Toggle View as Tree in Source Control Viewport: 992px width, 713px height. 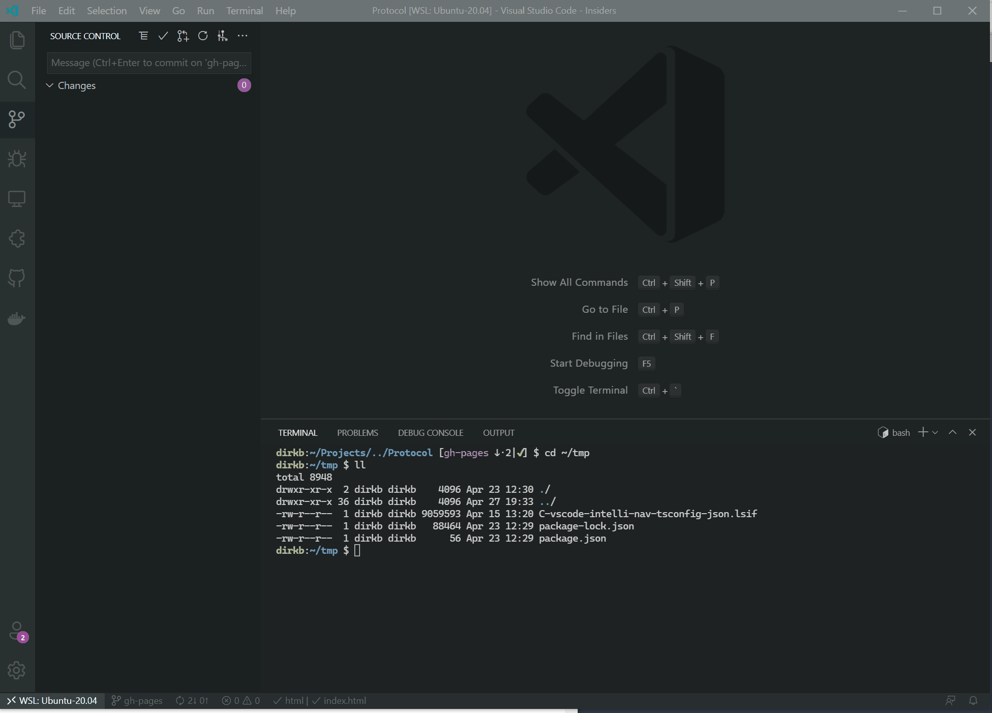click(x=143, y=36)
